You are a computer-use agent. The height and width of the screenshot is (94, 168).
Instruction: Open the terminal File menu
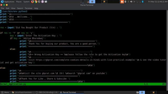click(2, 8)
